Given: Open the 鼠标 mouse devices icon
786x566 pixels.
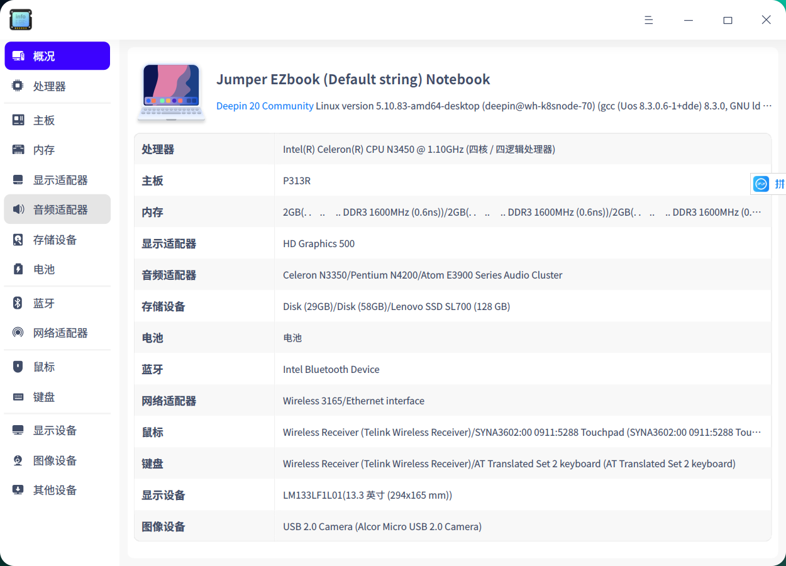Looking at the screenshot, I should pos(19,367).
